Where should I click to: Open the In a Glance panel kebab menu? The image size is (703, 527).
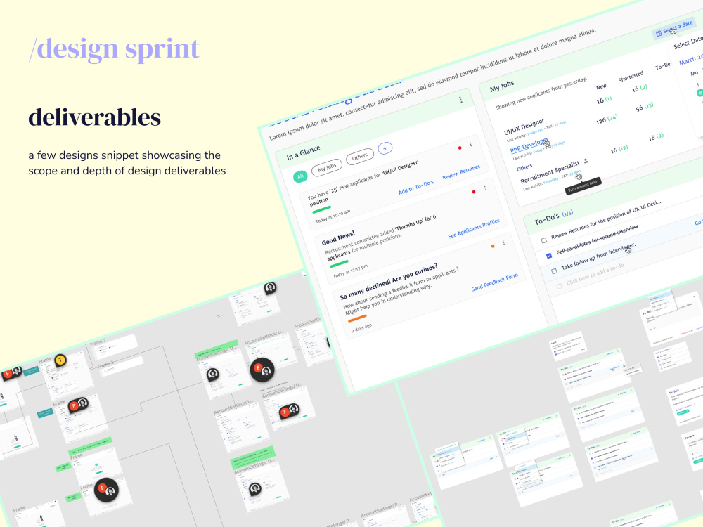click(x=460, y=100)
